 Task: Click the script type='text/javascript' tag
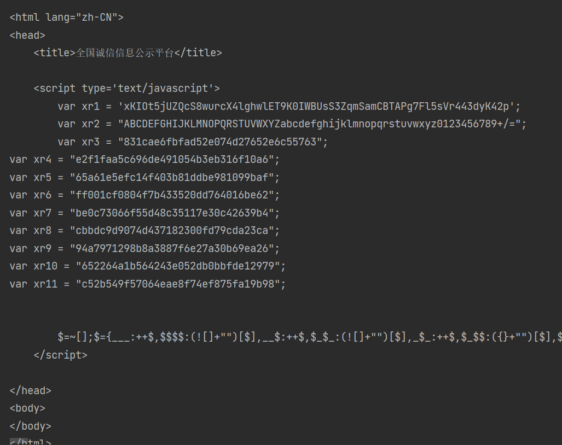(x=126, y=88)
